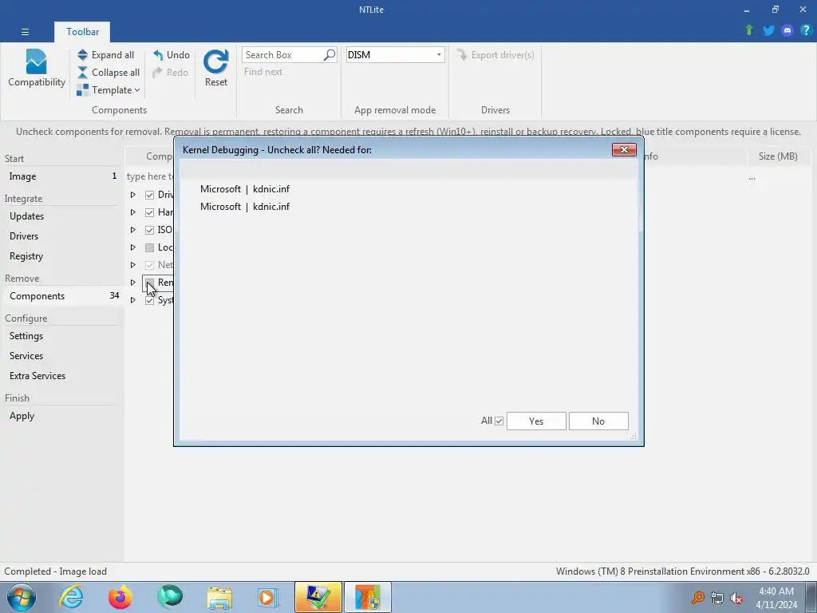The width and height of the screenshot is (817, 613).
Task: Expand the Hardware tree node
Action: tap(133, 212)
